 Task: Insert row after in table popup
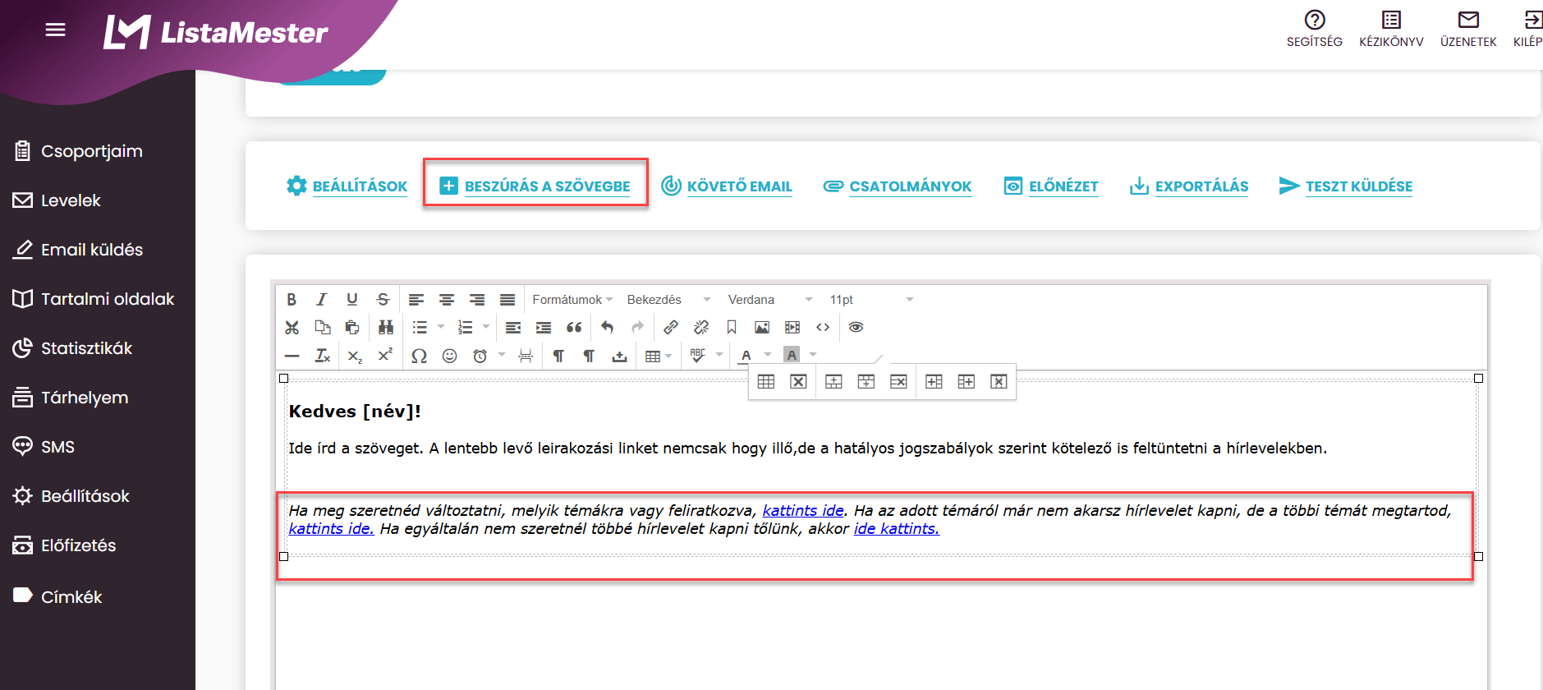[866, 381]
